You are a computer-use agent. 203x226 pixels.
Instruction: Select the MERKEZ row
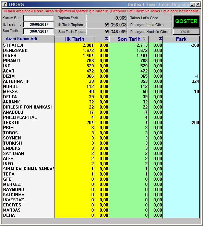[101, 184]
